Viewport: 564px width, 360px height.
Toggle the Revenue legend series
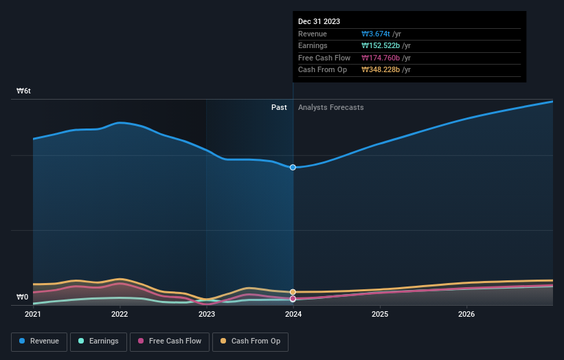pyautogui.click(x=39, y=341)
